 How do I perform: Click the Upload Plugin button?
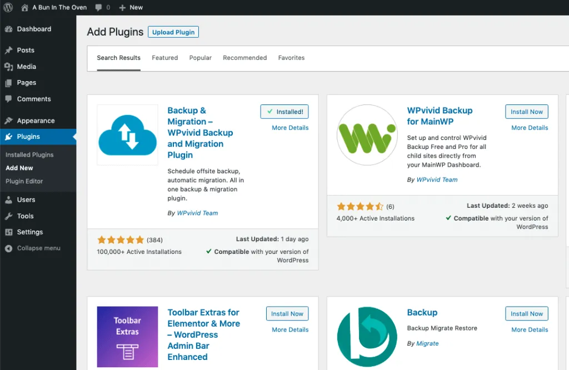pyautogui.click(x=173, y=32)
